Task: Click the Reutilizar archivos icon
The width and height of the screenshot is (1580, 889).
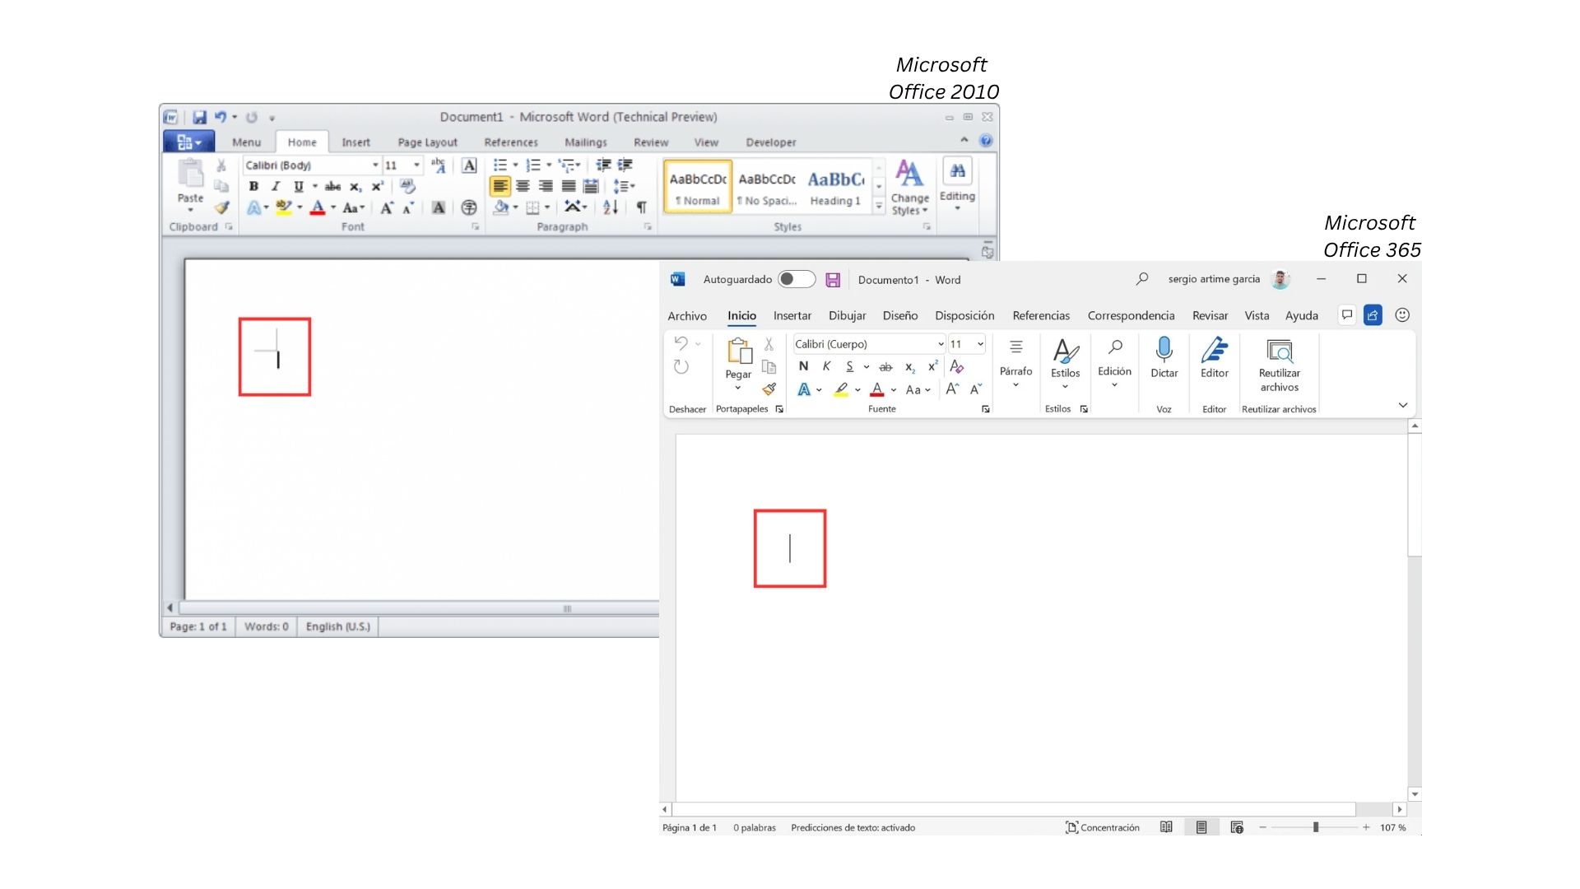Action: click(x=1279, y=351)
